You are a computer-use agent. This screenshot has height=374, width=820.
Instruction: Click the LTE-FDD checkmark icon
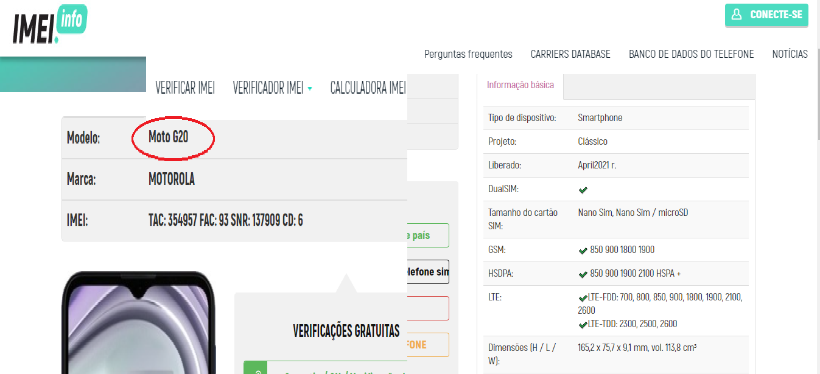pos(583,298)
